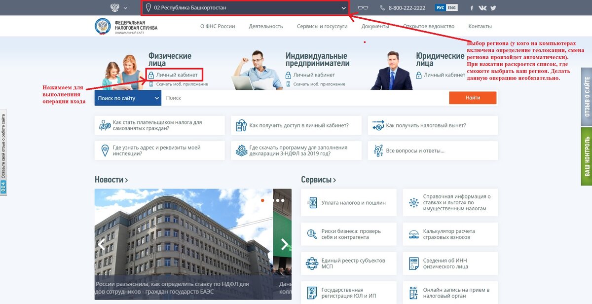Go to next news slide arrow
Image resolution: width=592 pixels, height=304 pixels.
[284, 244]
